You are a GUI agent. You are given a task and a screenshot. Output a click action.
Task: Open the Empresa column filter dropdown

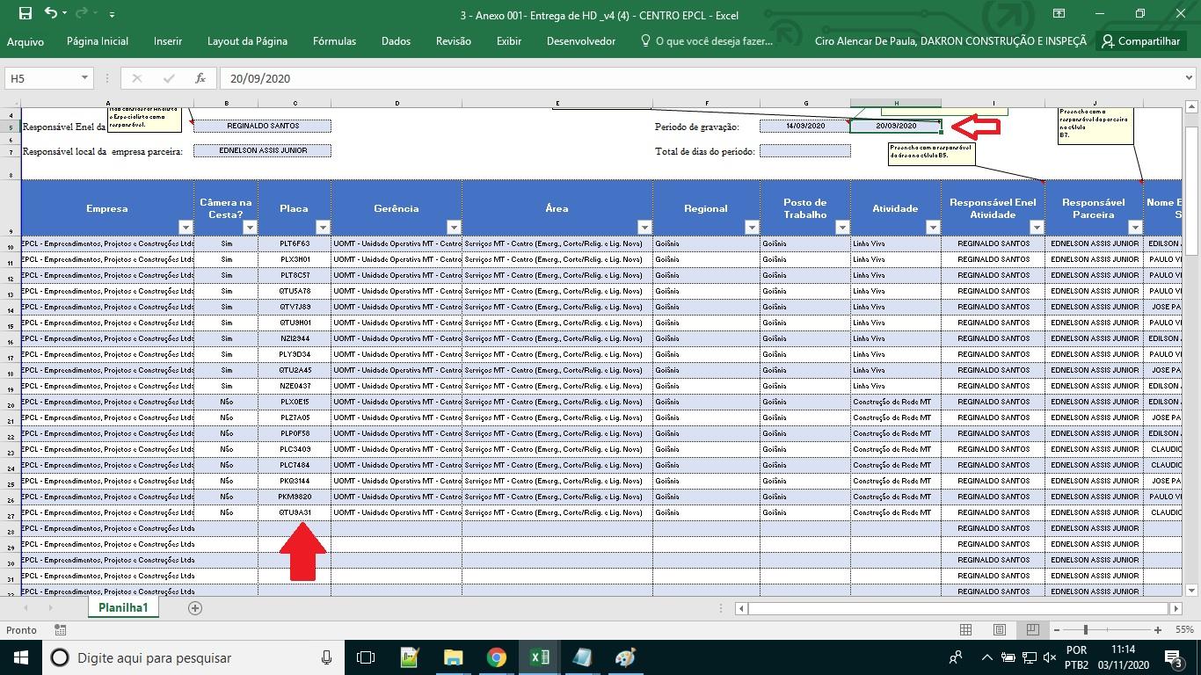[x=186, y=228]
